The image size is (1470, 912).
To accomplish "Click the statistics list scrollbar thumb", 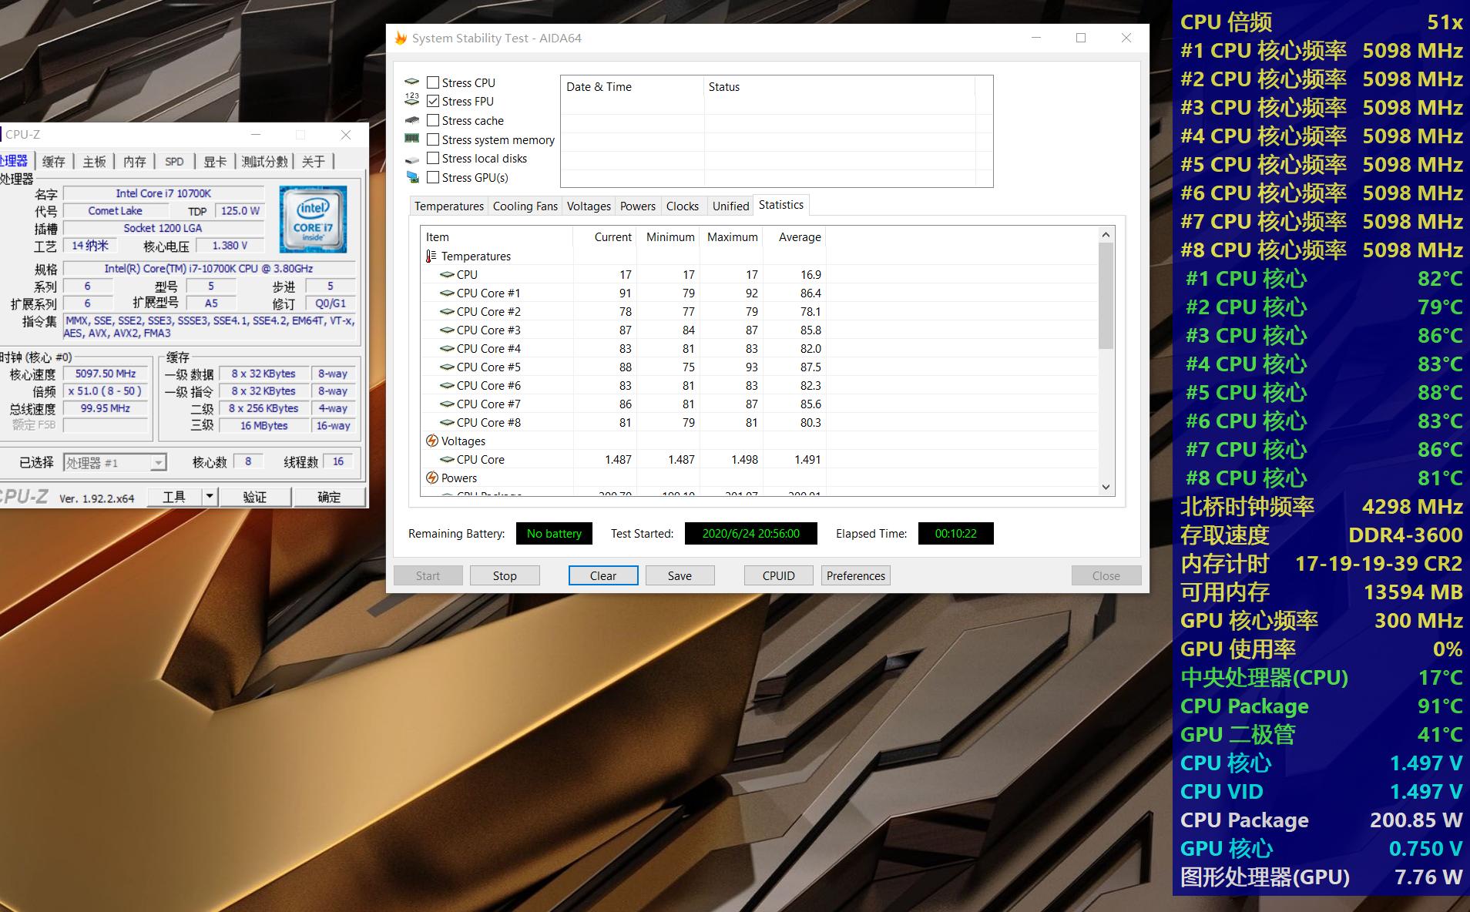I will click(1106, 296).
